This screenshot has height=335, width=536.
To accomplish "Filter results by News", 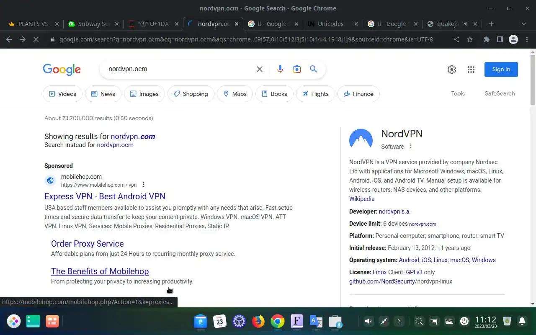I will coord(103,94).
